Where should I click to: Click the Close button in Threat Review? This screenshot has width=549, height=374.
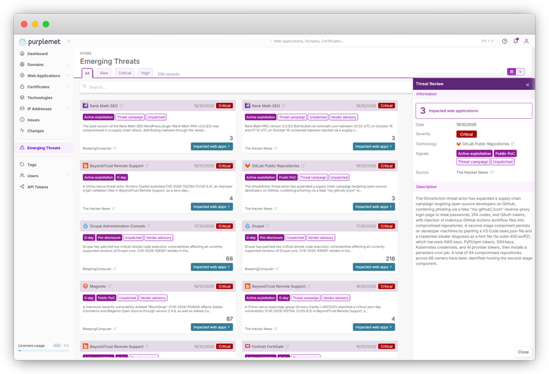523,352
